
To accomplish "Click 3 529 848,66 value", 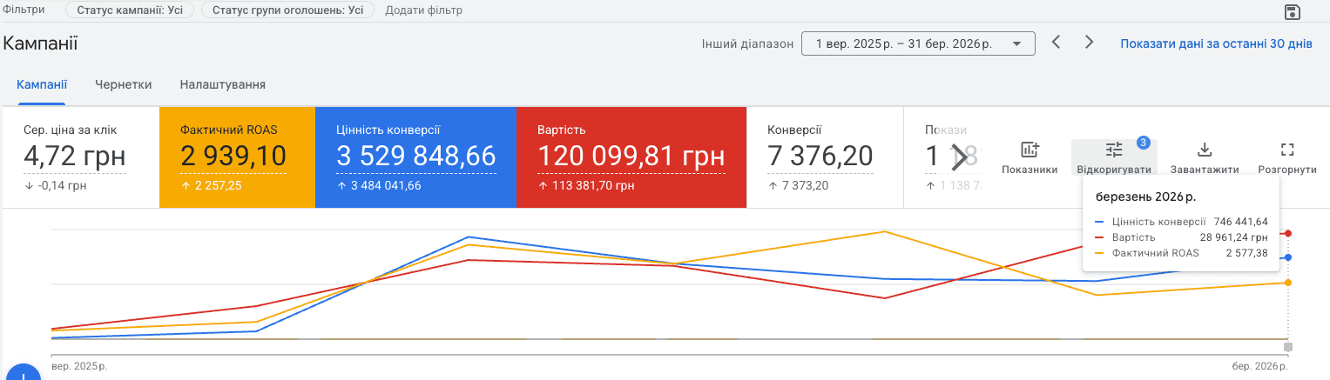I will pos(416,157).
